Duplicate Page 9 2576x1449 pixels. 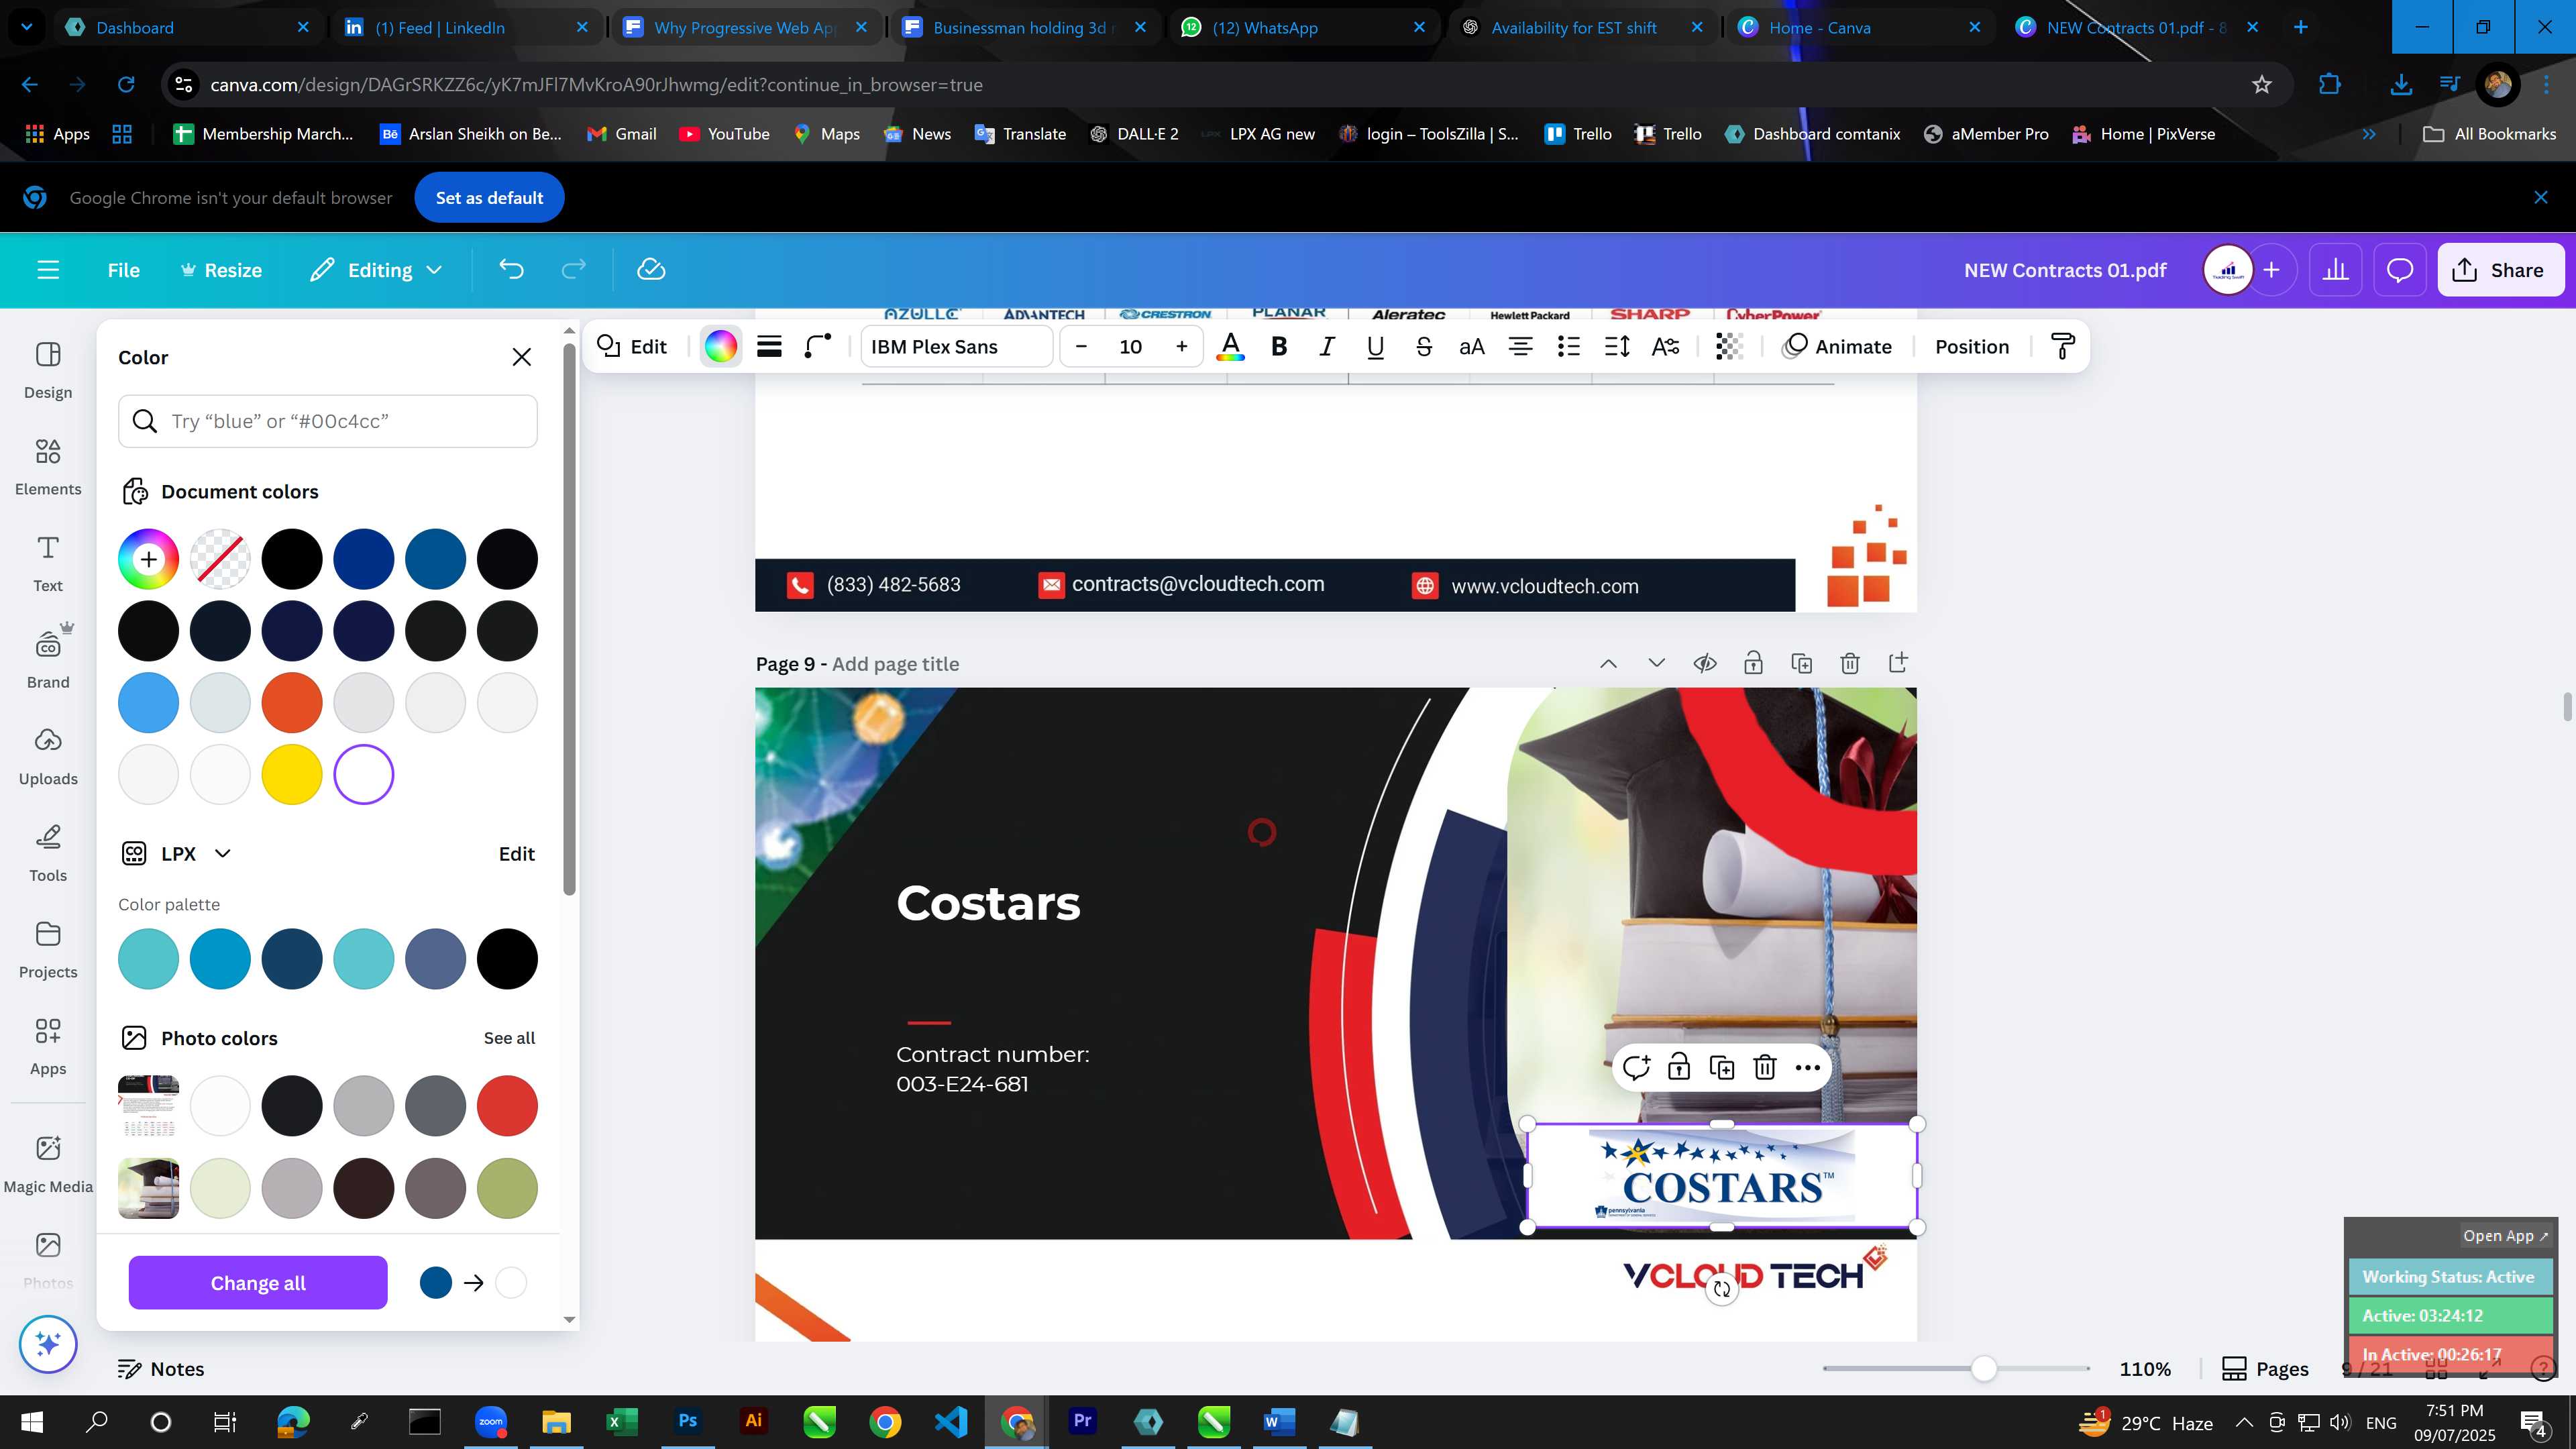1801,663
